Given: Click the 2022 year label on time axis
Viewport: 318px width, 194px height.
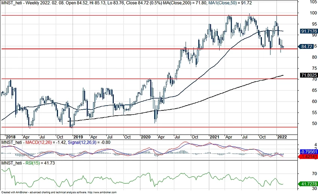Looking at the screenshot, I should pyautogui.click(x=282, y=137).
